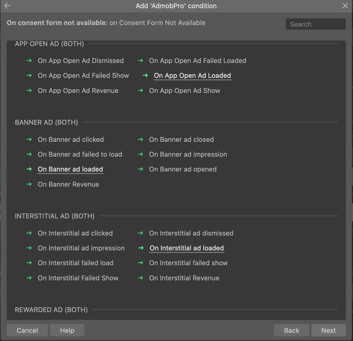Select On App Open Ad Failed Loaded
353x341 pixels.
[198, 61]
